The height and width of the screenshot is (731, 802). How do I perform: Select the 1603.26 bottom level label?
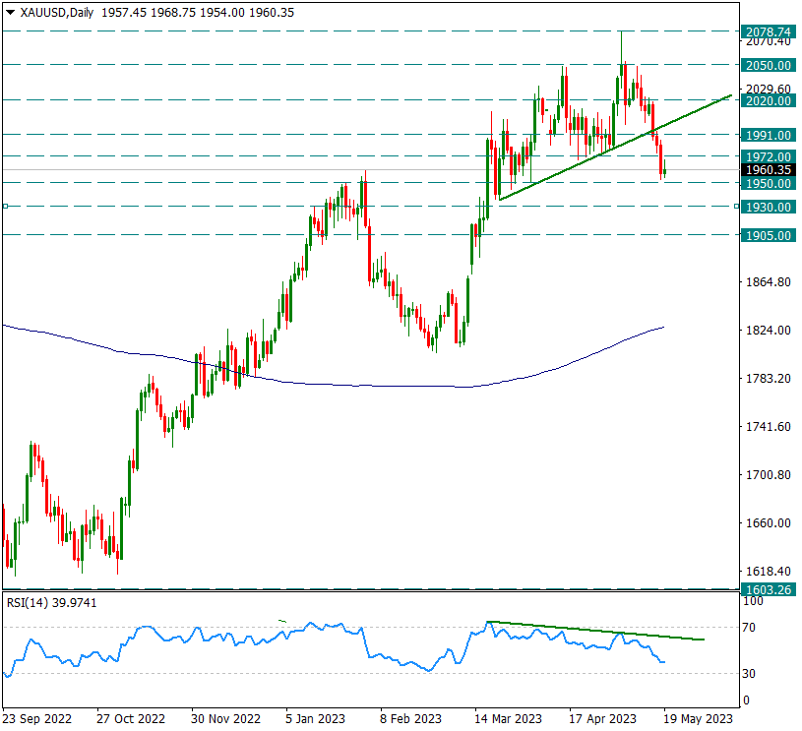(769, 589)
